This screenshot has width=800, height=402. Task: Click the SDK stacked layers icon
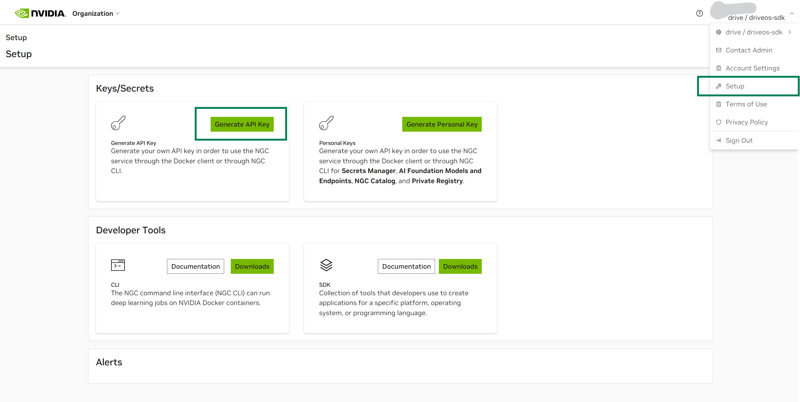tap(326, 265)
